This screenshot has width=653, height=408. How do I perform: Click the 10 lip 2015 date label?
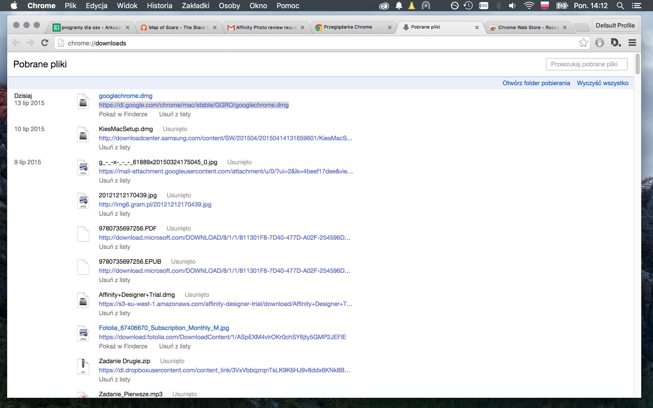(x=29, y=129)
